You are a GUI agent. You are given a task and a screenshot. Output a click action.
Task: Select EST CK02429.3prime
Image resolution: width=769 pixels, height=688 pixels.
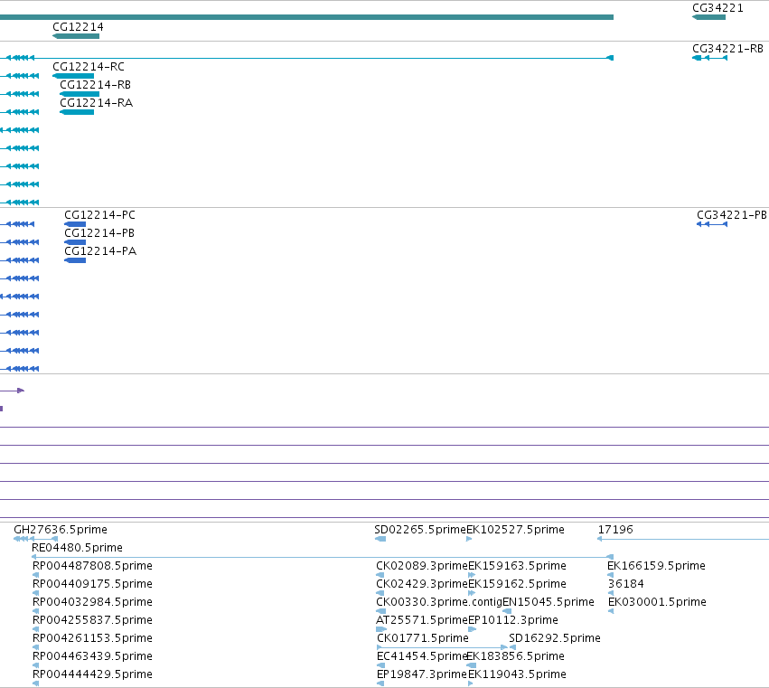click(380, 593)
